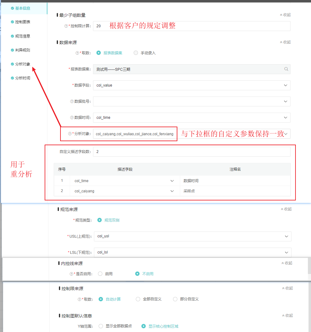Open 分析对象 multi-select dropdown
Image resolution: width=311 pixels, height=332 pixels.
(x=192, y=134)
